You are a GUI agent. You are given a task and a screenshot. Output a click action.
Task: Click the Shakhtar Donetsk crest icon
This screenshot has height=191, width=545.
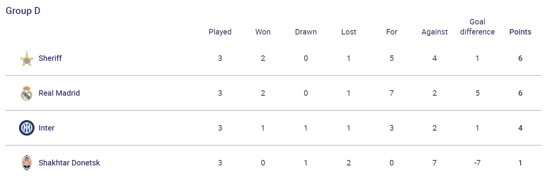(x=26, y=163)
